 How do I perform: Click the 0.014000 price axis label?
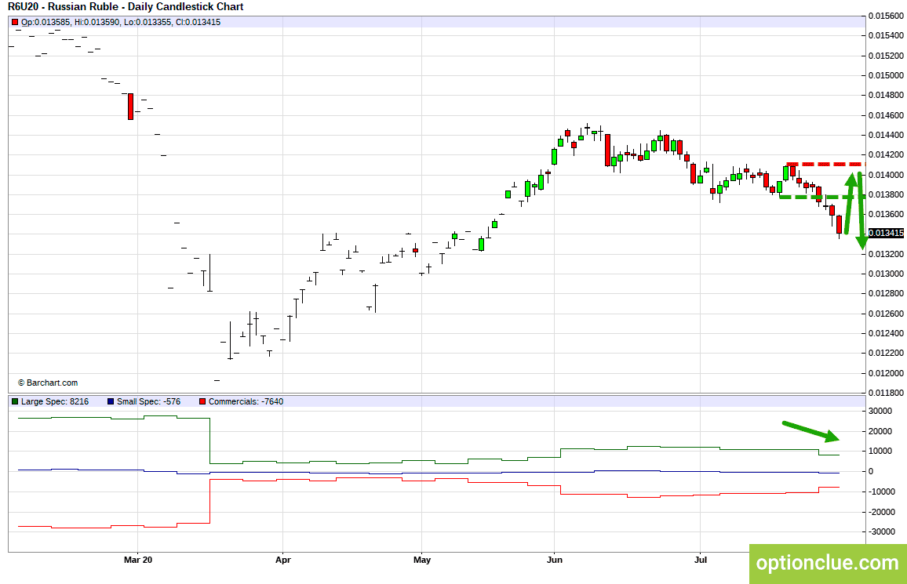886,175
